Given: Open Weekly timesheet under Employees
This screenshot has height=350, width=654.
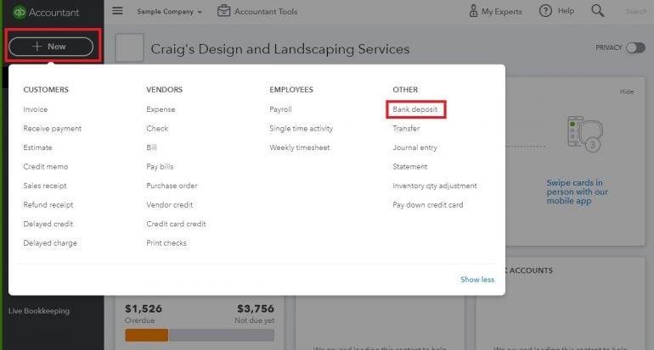Looking at the screenshot, I should click(299, 147).
